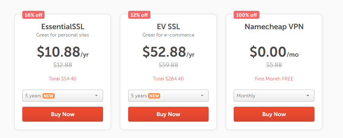Click the $10.88/yr price

point(63,52)
